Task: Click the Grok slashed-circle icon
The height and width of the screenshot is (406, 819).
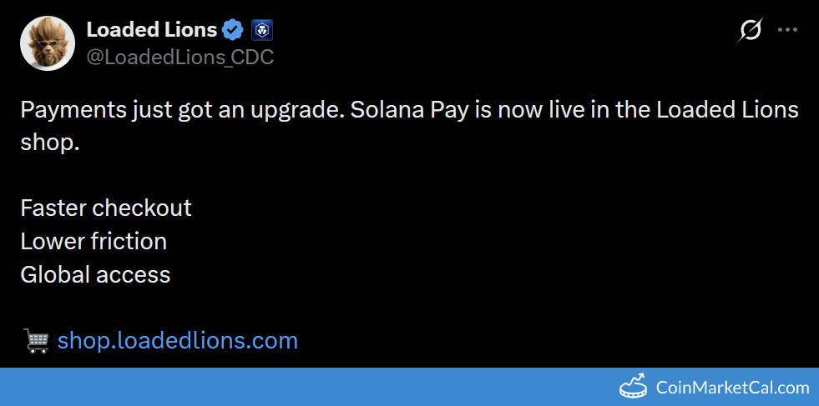Action: (x=751, y=31)
